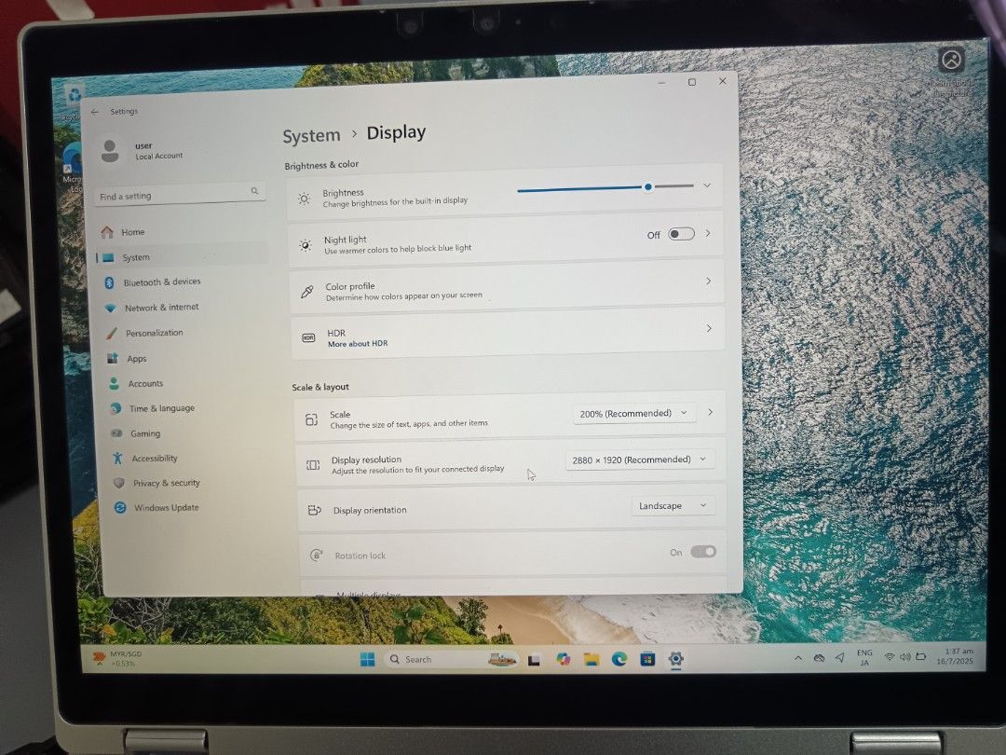Viewport: 1006px width, 755px height.
Task: Open File Explorer from the taskbar
Action: click(x=591, y=659)
